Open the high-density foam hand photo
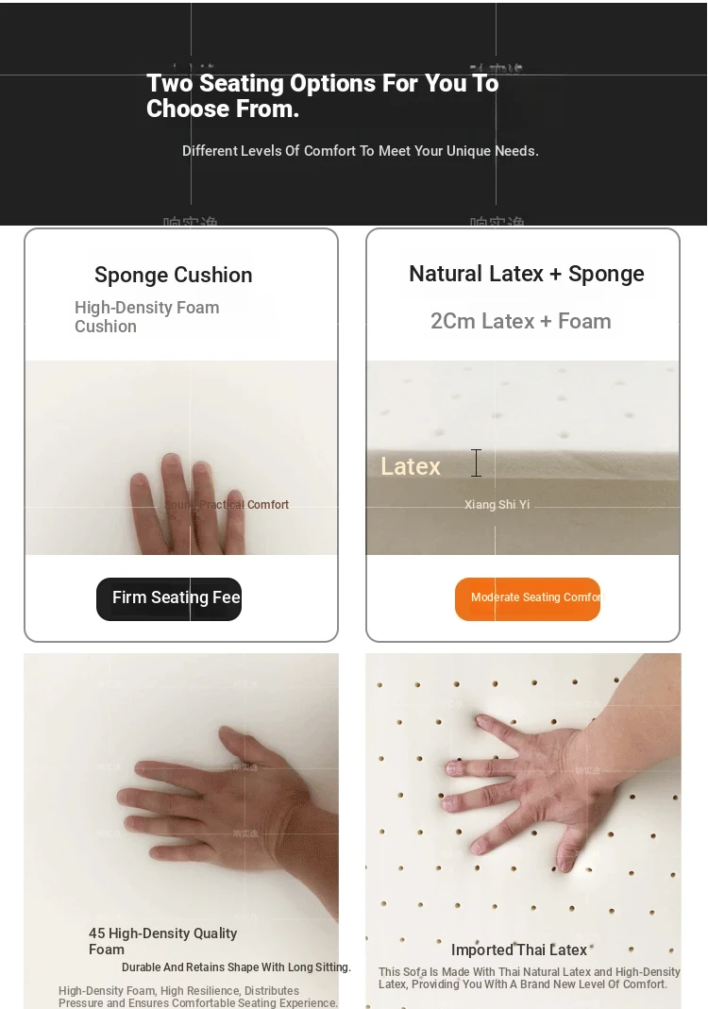708x1009 pixels. tap(181, 831)
